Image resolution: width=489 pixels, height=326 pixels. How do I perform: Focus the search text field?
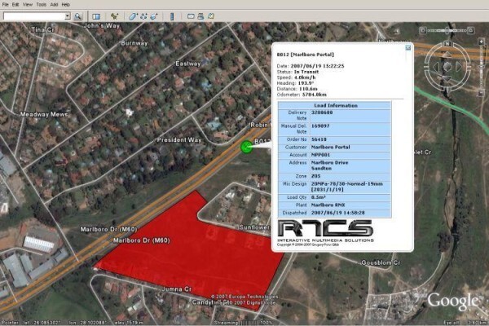tap(33, 16)
